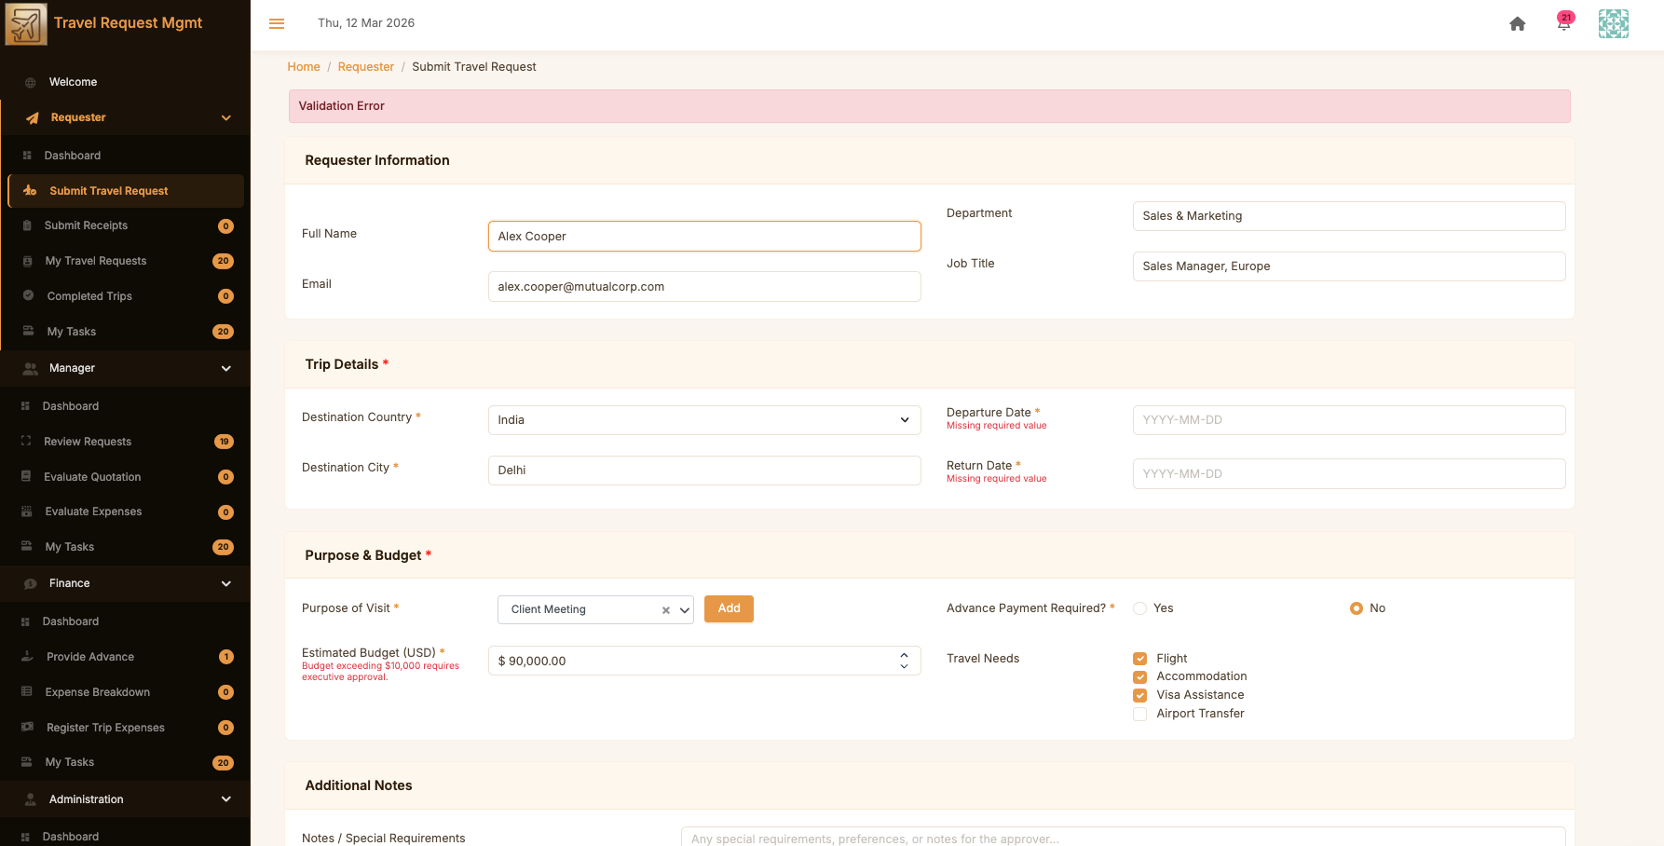Screen dimensions: 1664x846
Task: Click the Requester paper plane icon
Action: point(33,118)
